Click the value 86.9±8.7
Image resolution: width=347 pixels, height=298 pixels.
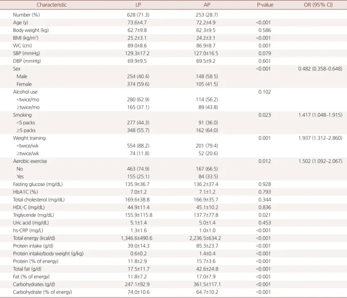[206, 46]
